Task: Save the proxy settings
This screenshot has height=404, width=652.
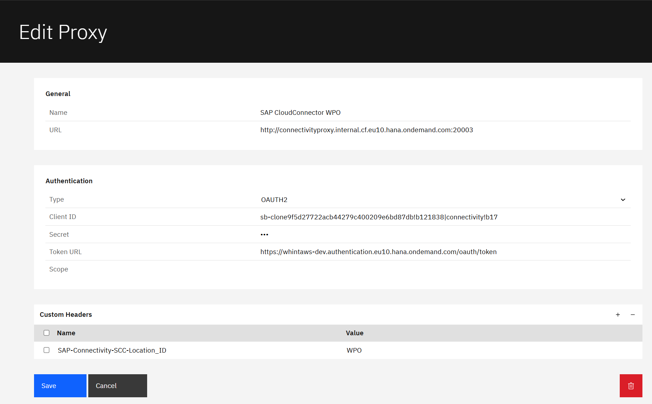Action: 60,386
